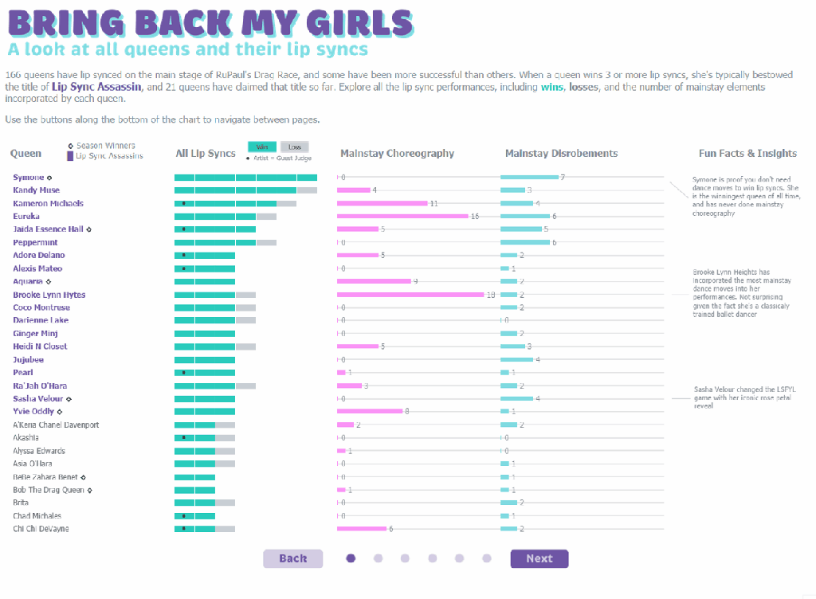816x599 pixels.
Task: Click Brooke Lynn Hytes' pink choreography bar
Action: tap(410, 295)
